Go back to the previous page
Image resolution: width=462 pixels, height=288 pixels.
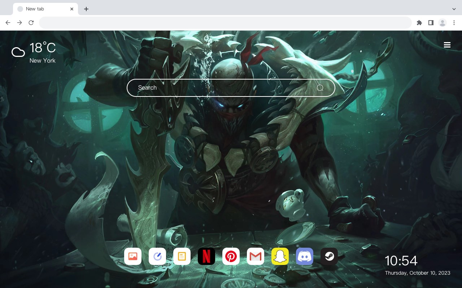click(x=8, y=23)
